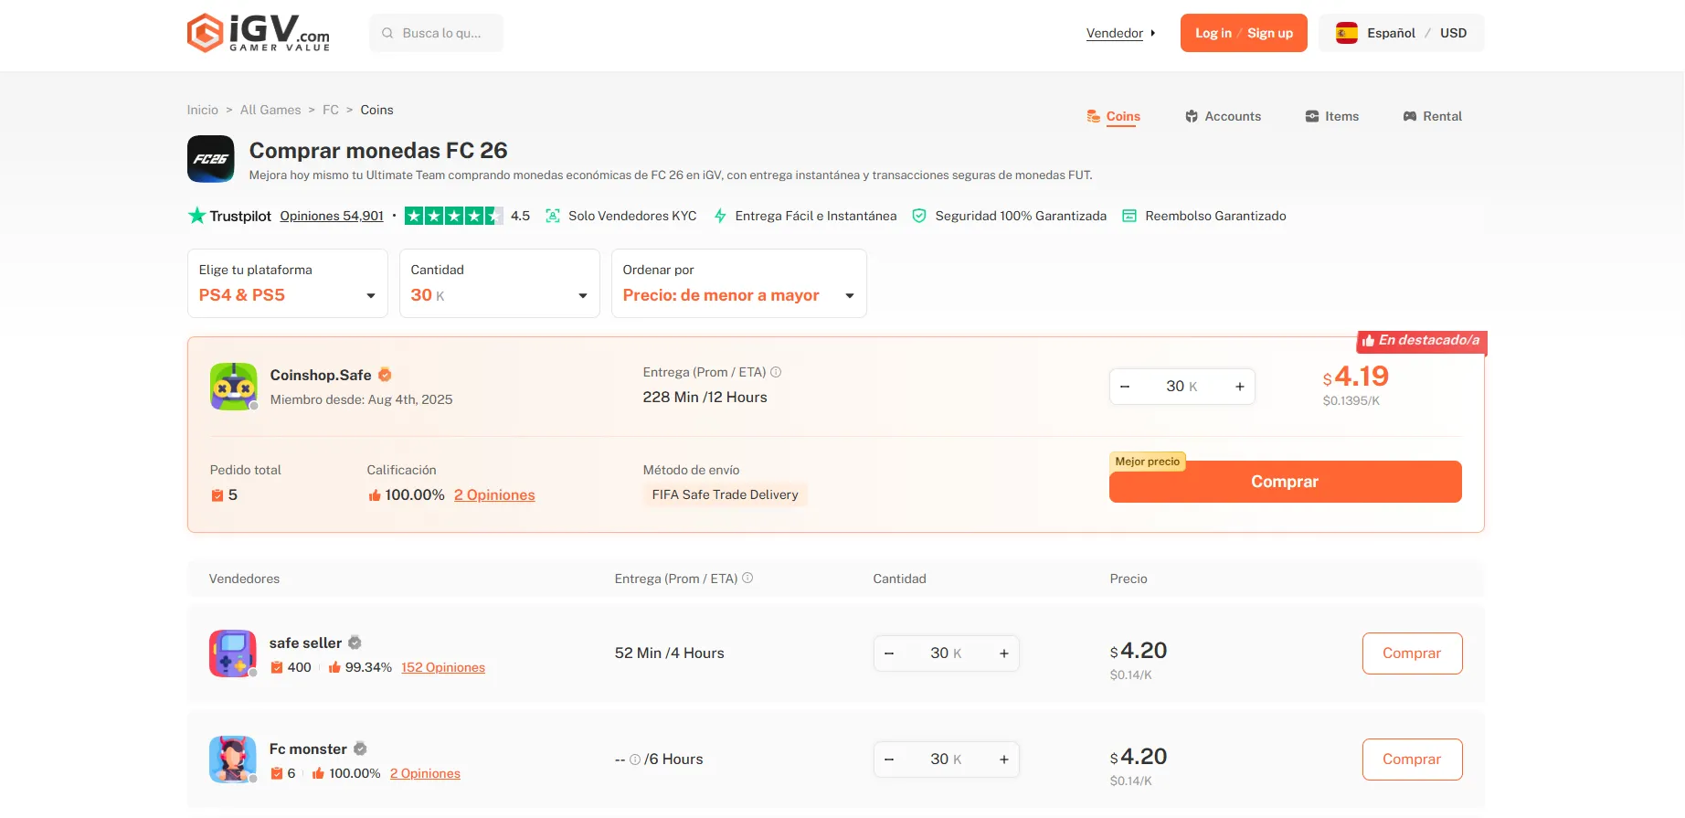Click Coinshop.Safe quantity field showing 30 K
The image size is (1685, 818).
[1182, 387]
